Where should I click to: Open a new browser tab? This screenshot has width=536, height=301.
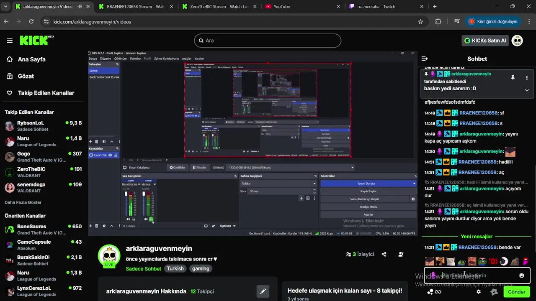coord(435,6)
